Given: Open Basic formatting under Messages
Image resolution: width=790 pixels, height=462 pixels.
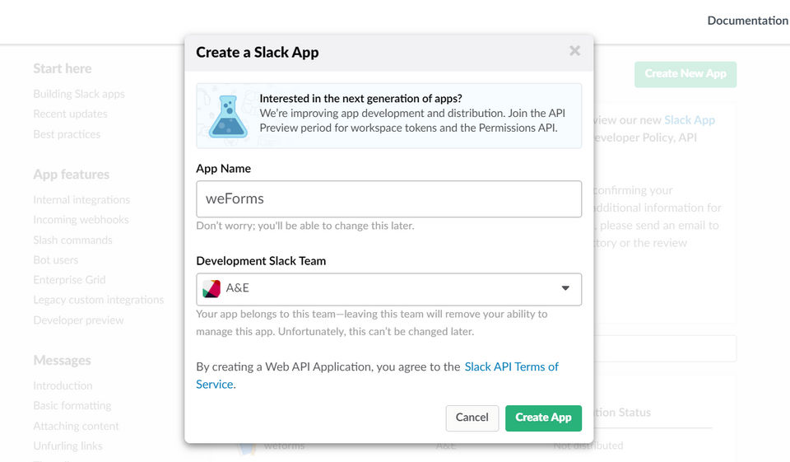Looking at the screenshot, I should coord(72,405).
